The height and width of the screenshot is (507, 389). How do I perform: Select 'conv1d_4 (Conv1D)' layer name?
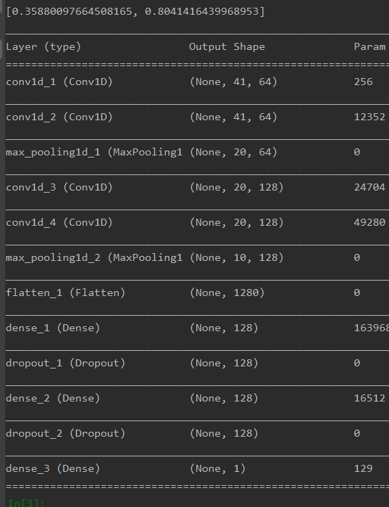59,222
